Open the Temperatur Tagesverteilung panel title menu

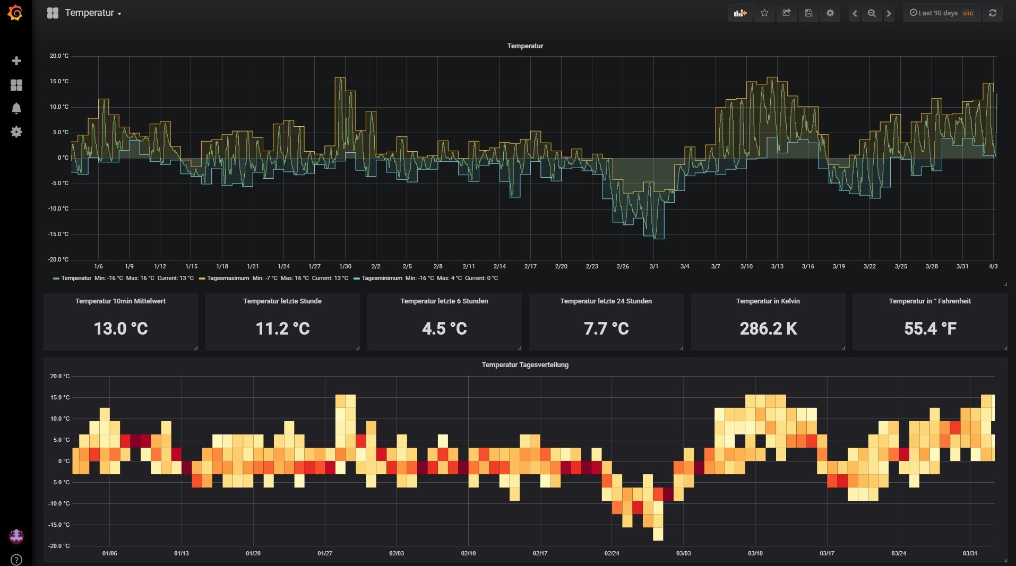pos(524,365)
